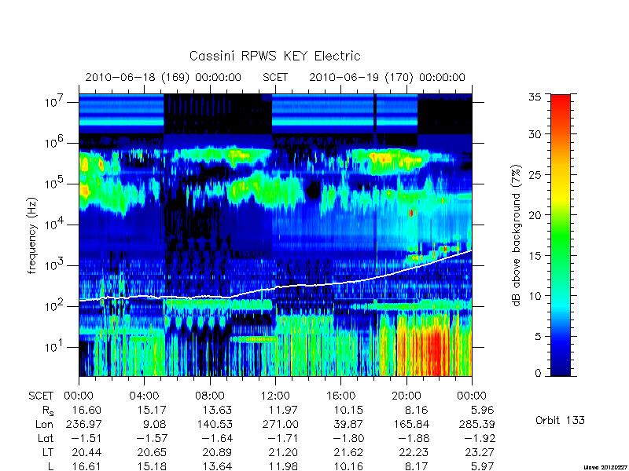Select the 0 label on the colorbar

tap(538, 374)
